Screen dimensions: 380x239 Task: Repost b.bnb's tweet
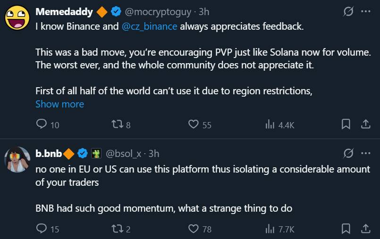[x=116, y=229]
